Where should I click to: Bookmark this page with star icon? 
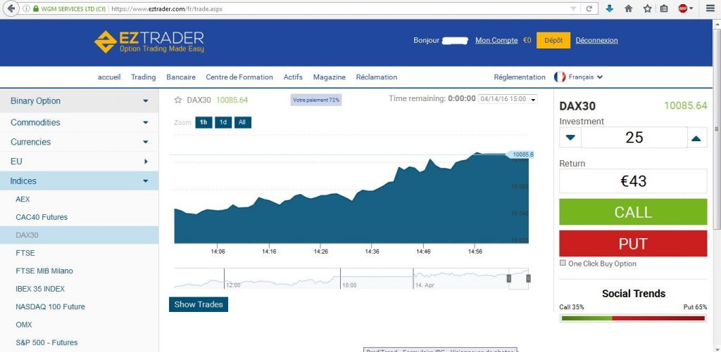648,8
